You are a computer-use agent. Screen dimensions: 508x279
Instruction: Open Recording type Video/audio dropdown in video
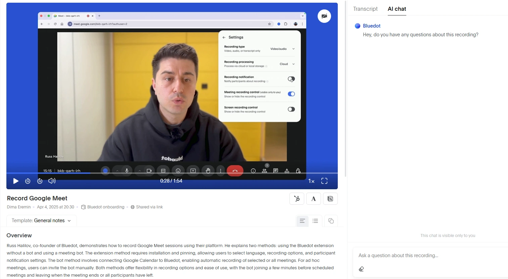coord(282,49)
